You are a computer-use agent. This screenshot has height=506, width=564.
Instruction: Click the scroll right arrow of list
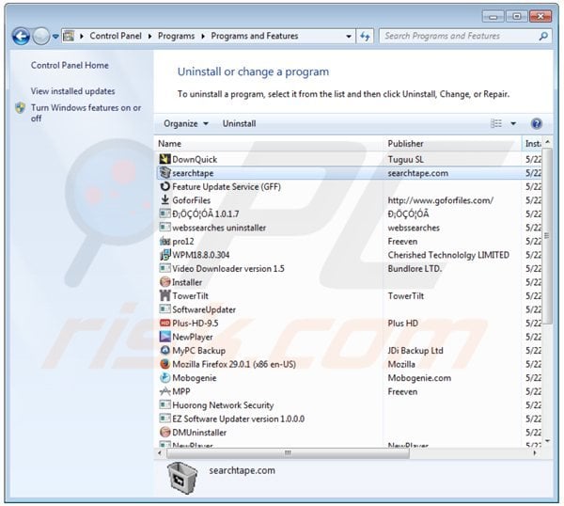(x=535, y=453)
